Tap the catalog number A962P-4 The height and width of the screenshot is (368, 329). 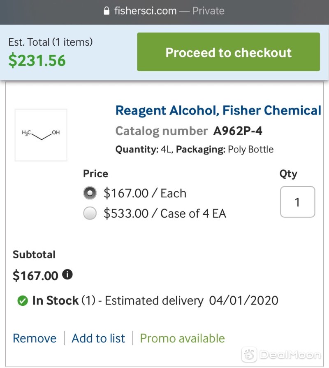click(238, 131)
